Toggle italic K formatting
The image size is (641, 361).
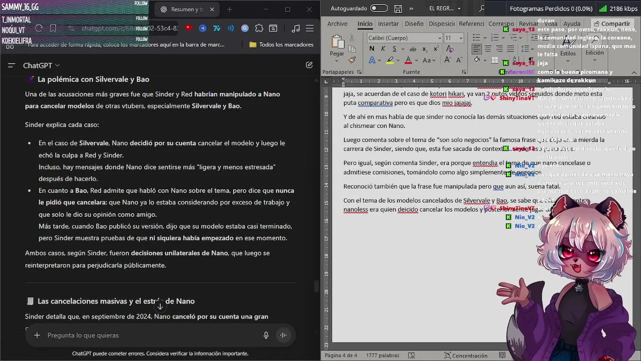(x=383, y=49)
